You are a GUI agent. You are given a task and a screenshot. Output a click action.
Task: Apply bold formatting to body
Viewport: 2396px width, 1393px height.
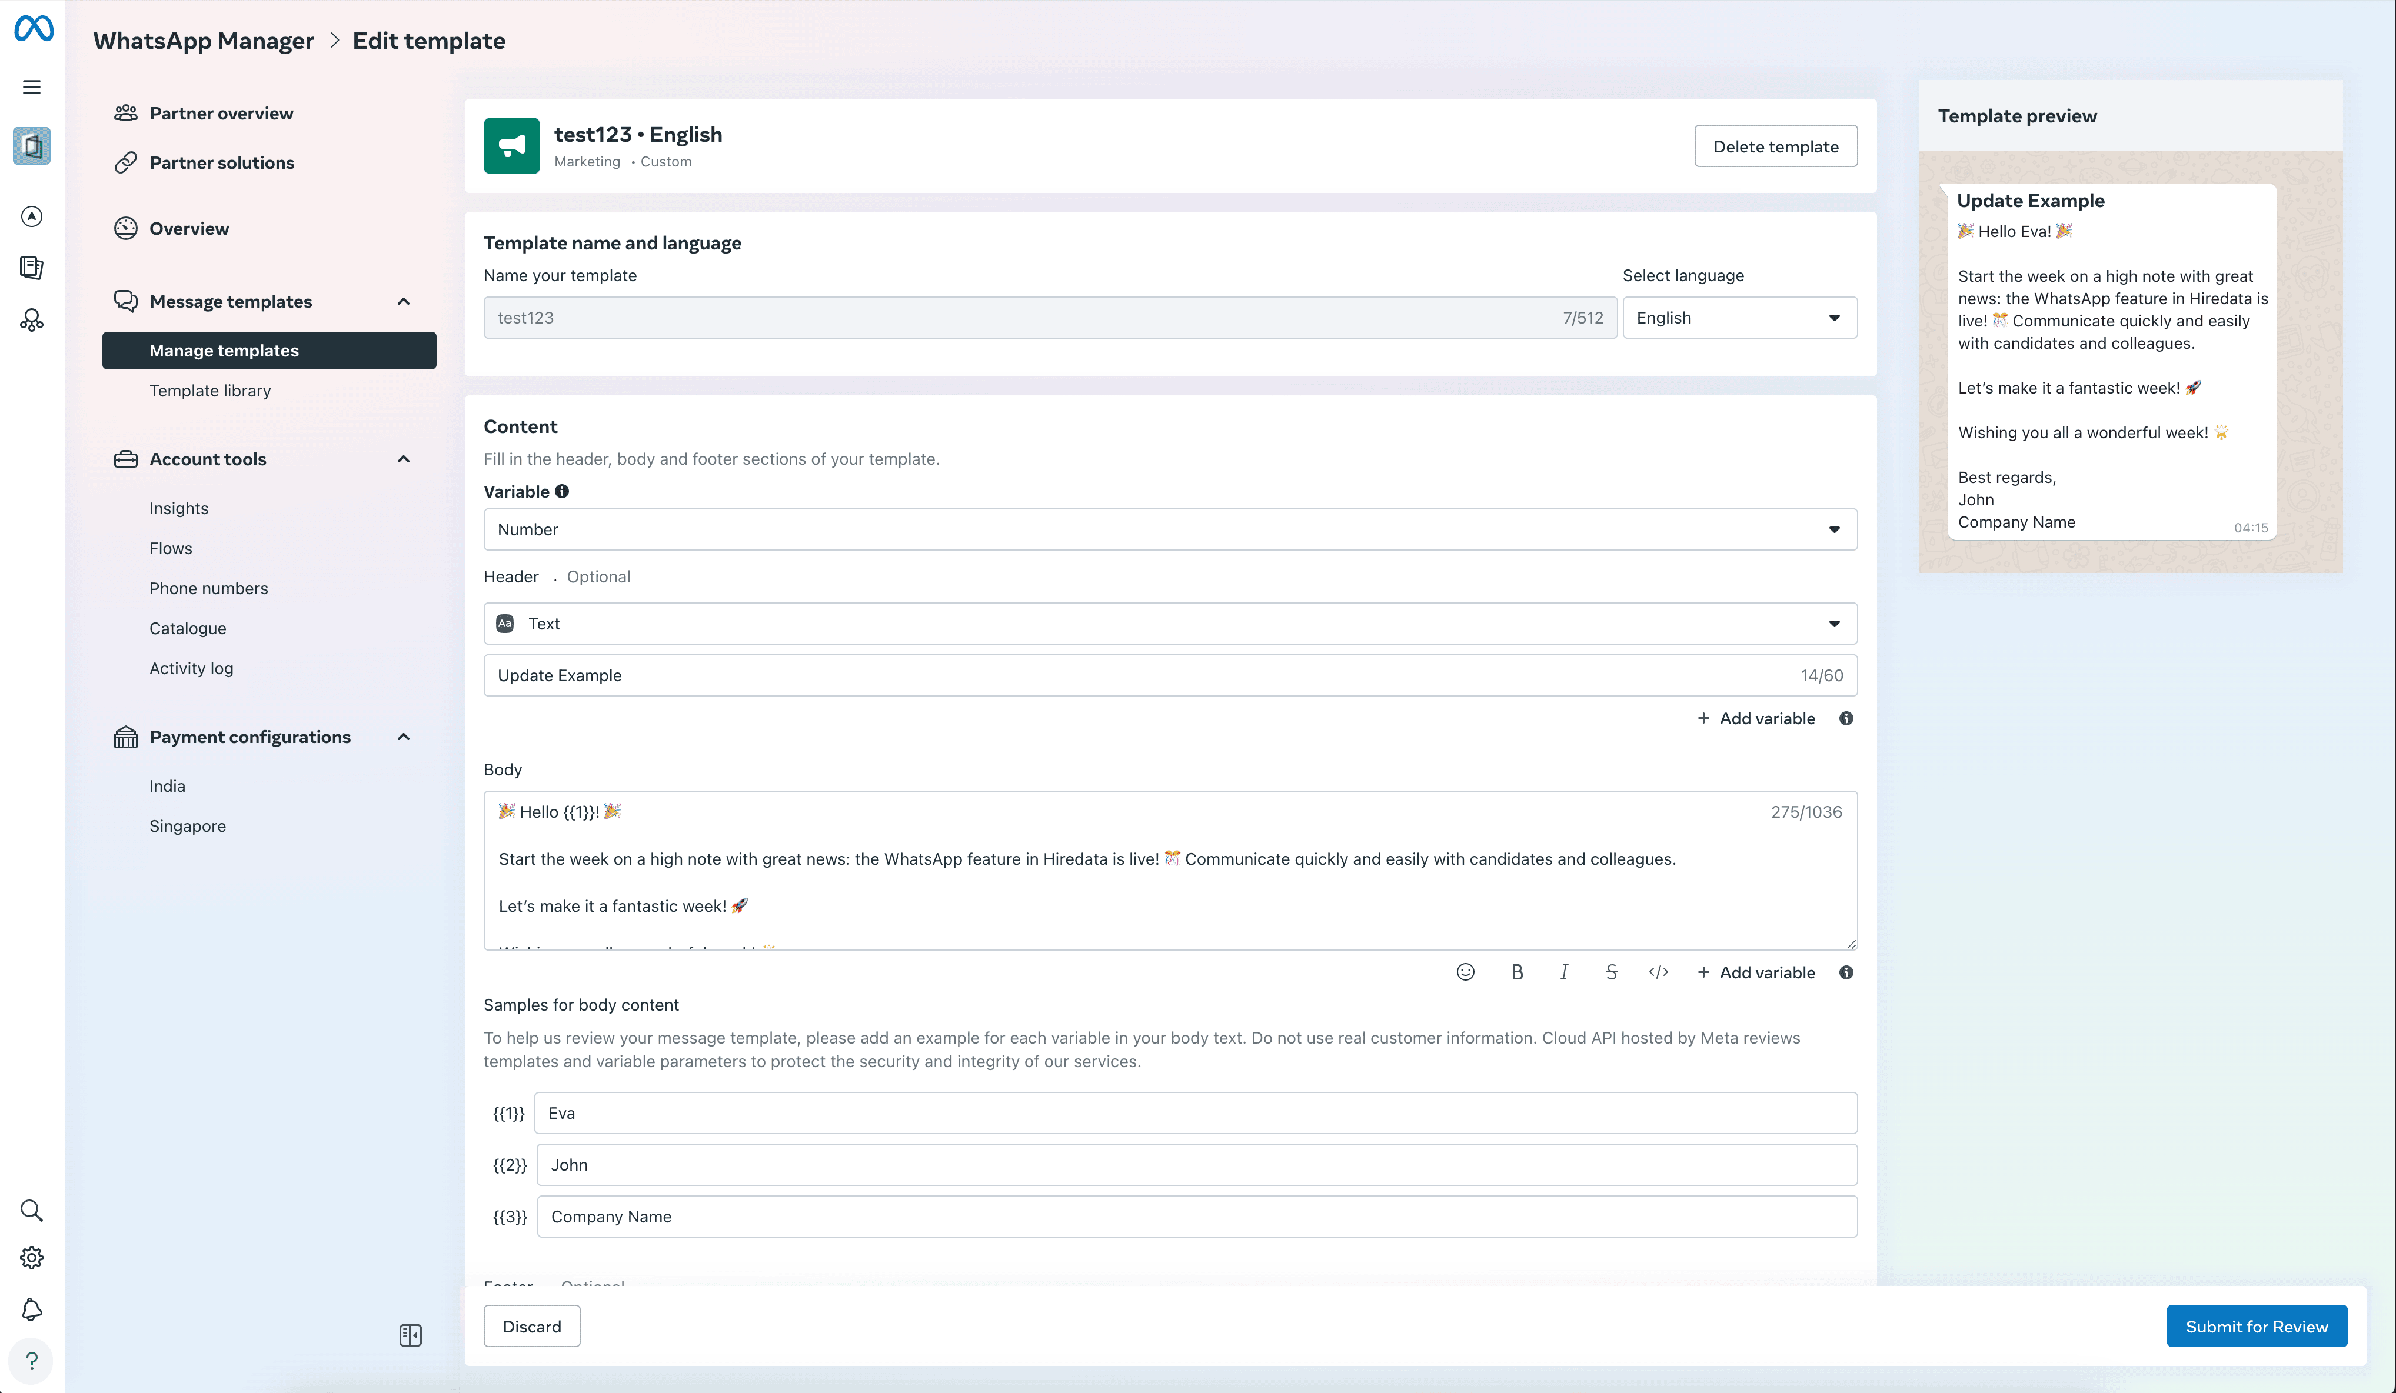[x=1516, y=972]
